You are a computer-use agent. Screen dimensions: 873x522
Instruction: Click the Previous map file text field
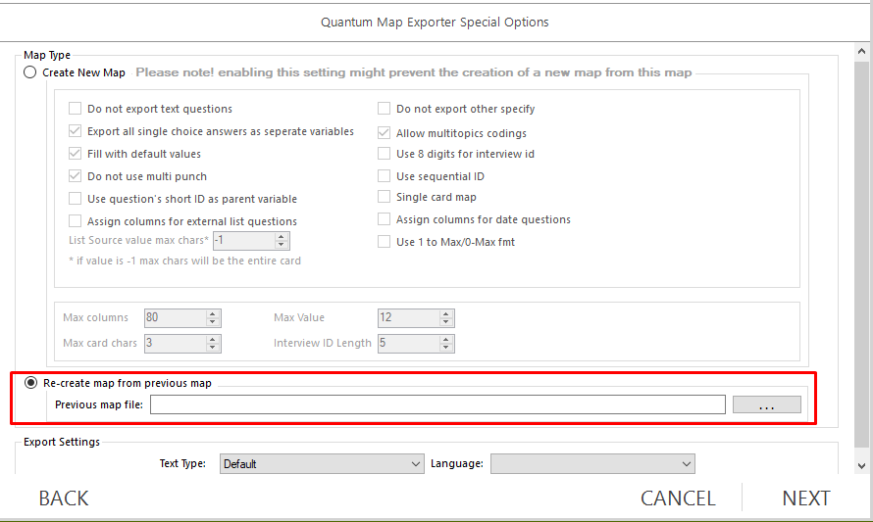(437, 404)
